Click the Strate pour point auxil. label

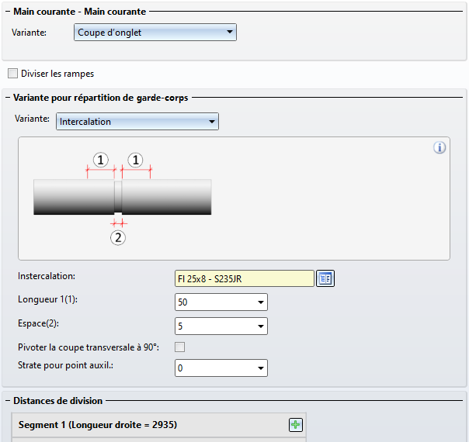65,365
